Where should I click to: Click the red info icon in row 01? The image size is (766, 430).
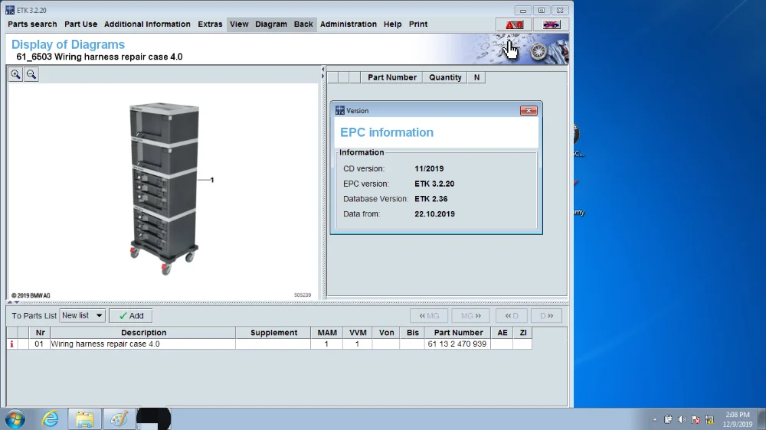11,344
